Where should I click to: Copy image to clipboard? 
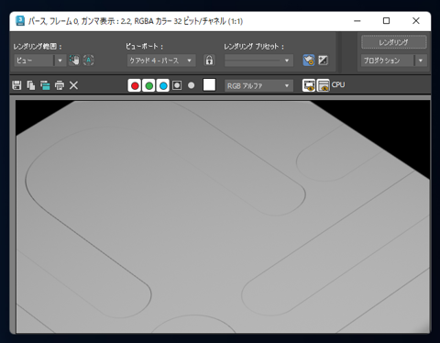[x=31, y=85]
